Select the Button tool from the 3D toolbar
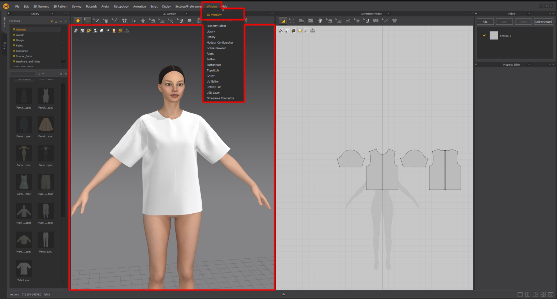This screenshot has width=557, height=299. [190, 21]
